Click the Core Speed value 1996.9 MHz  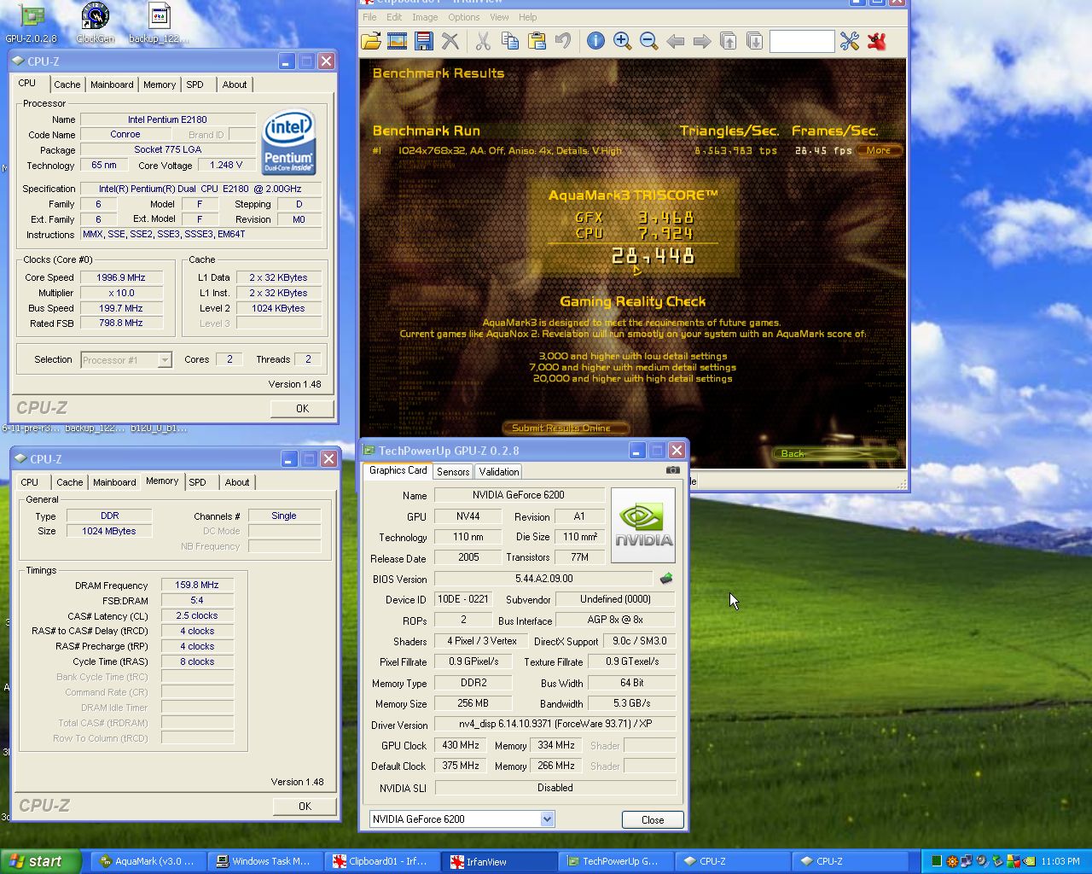coord(120,277)
